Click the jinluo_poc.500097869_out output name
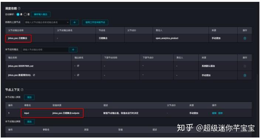This screenshot has width=262, height=139. tap(21, 66)
